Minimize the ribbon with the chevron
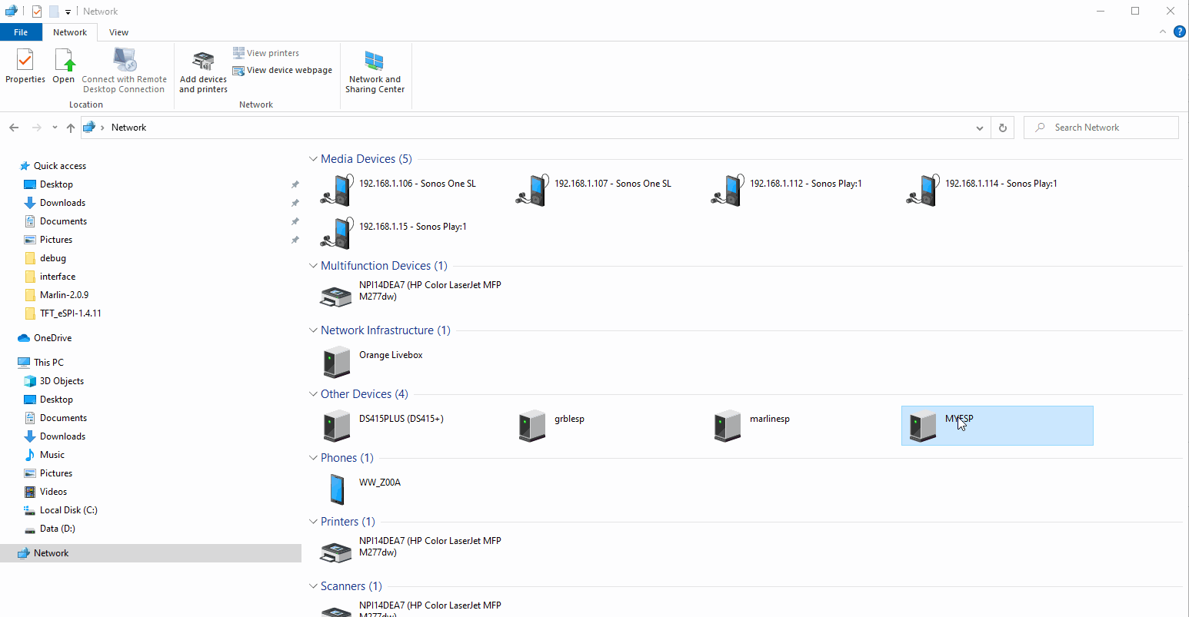1189x617 pixels. [x=1162, y=32]
